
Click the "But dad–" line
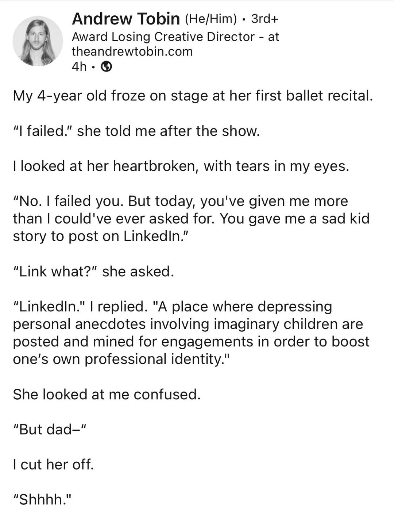49,429
